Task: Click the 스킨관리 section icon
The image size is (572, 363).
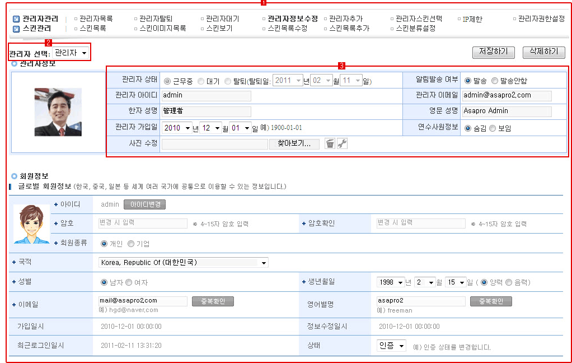Action: 16,28
